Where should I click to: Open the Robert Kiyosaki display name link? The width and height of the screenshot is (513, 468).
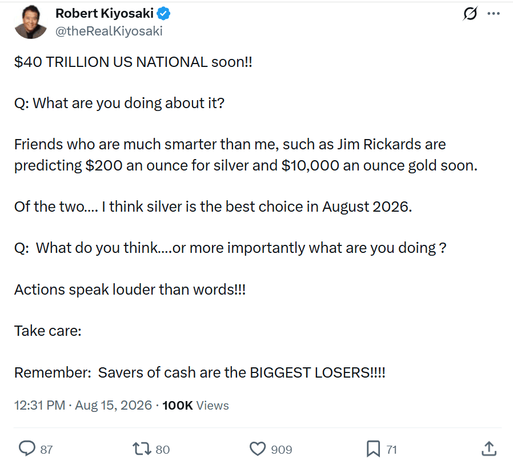click(x=105, y=13)
